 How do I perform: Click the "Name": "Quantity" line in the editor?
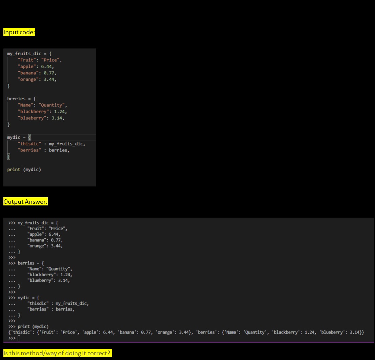point(42,105)
